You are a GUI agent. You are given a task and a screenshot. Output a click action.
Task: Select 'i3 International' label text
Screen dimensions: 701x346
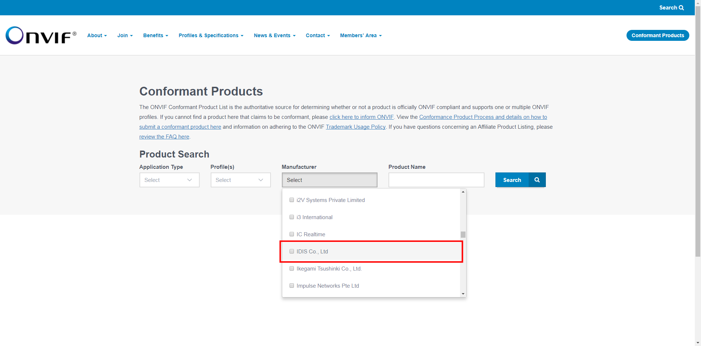pyautogui.click(x=314, y=217)
